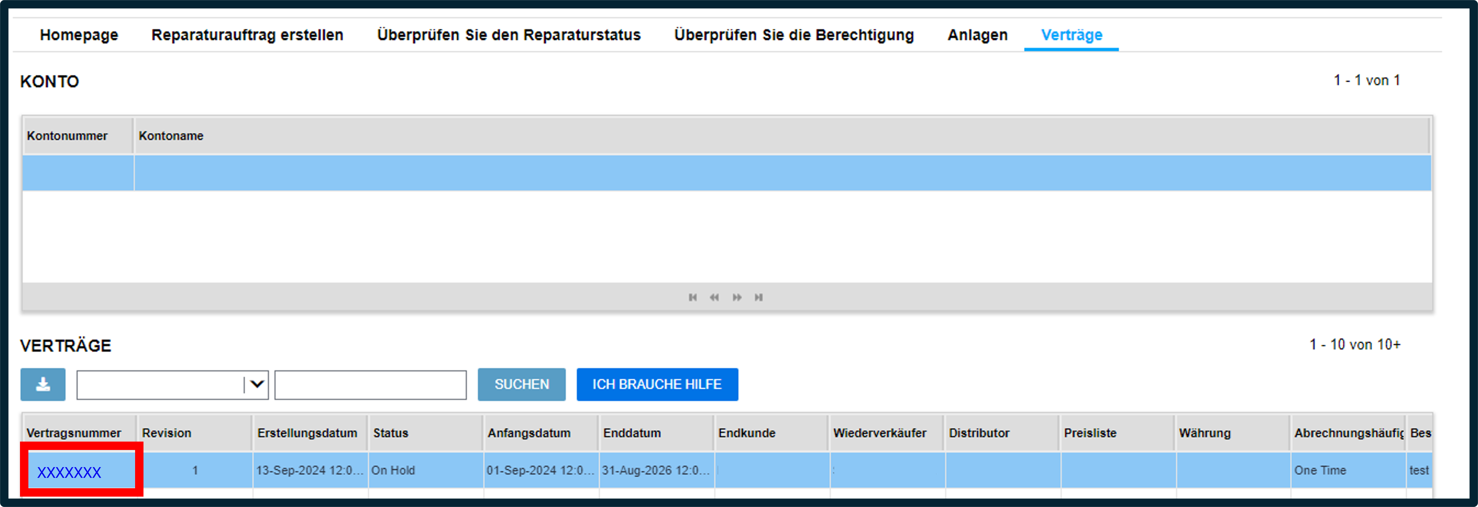Sort by Preisliste column header
The height and width of the screenshot is (507, 1478).
1117,433
